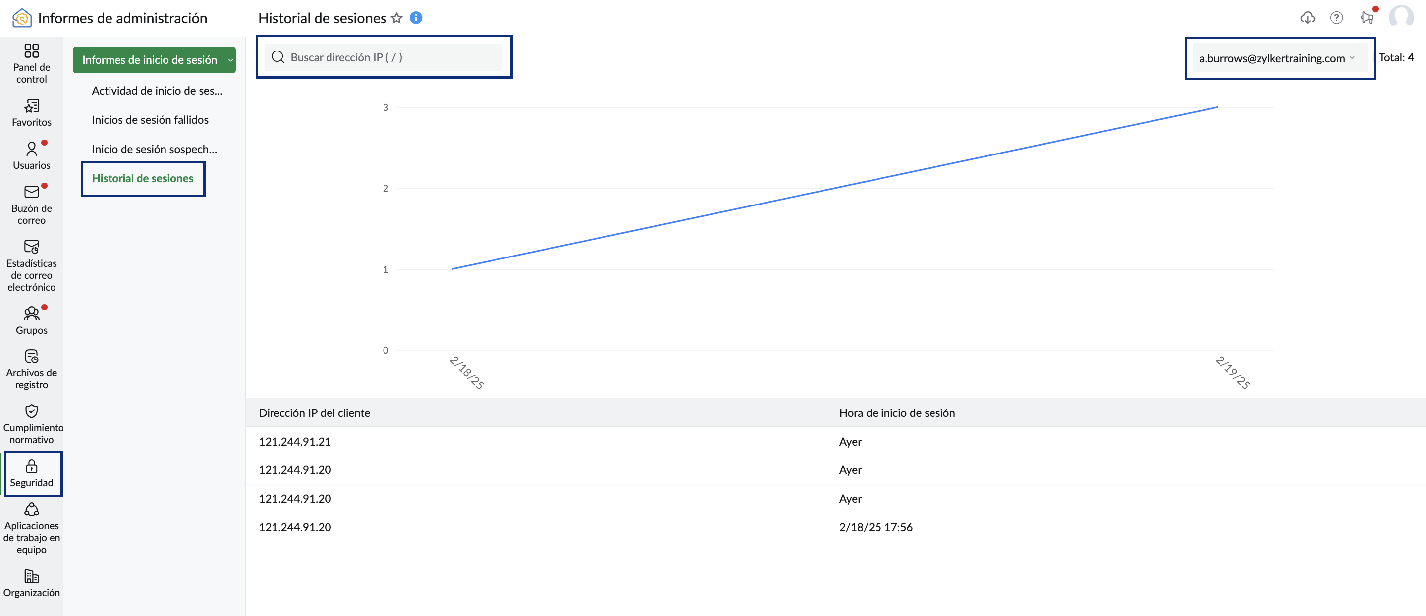Toggle favorite star next to Historial de sesiones

pyautogui.click(x=396, y=18)
